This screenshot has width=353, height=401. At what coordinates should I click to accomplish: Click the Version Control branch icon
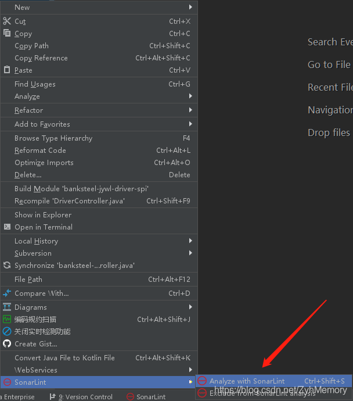pyautogui.click(x=52, y=397)
